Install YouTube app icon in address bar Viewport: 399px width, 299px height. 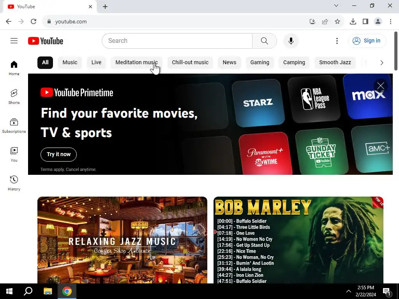(x=312, y=21)
